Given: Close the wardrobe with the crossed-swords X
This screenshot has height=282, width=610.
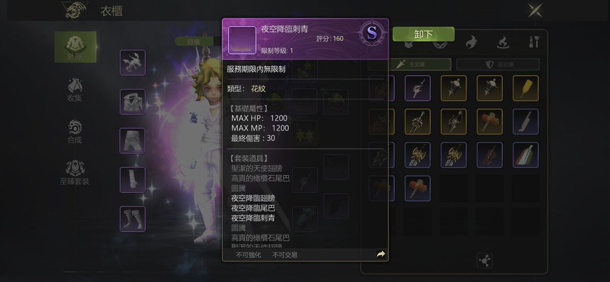Looking at the screenshot, I should 535,10.
